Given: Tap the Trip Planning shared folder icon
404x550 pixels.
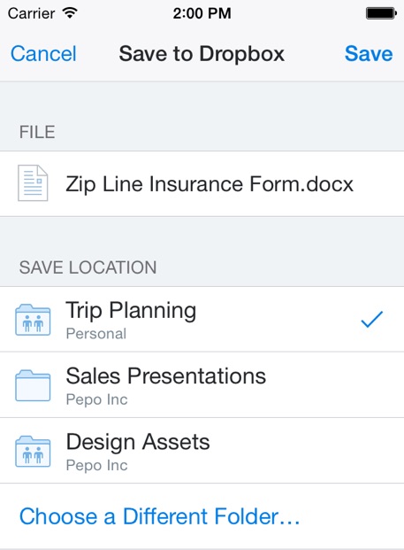Looking at the screenshot, I should (33, 320).
